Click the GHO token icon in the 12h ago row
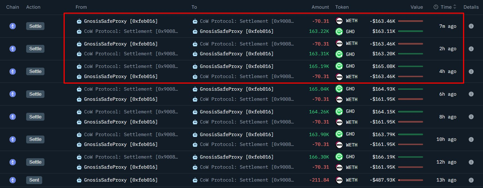Screen dimensions: 483x188 tap(339, 157)
